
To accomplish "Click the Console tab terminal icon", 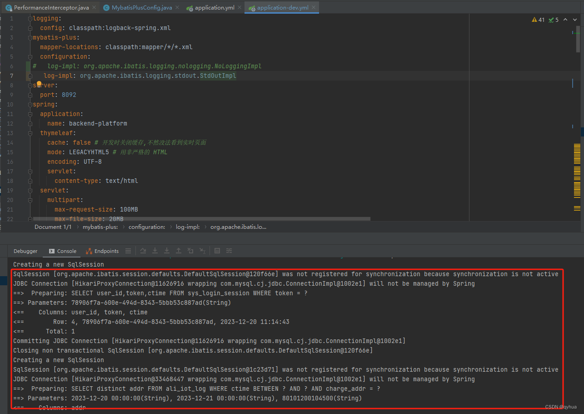I will point(52,251).
